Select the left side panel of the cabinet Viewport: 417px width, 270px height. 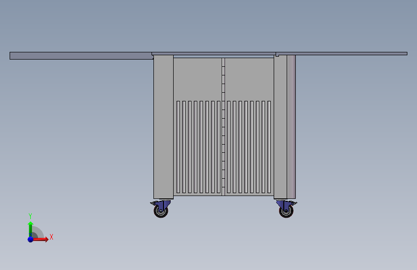tap(164, 127)
